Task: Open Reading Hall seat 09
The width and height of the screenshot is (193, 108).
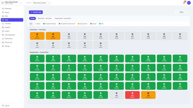Action: tap(164, 58)
